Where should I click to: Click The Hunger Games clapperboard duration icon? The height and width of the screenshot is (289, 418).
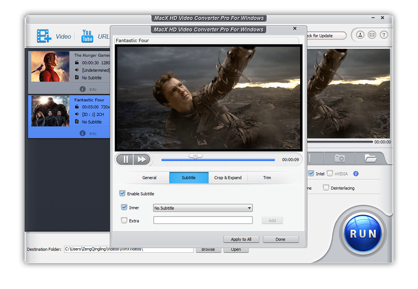tap(77, 63)
